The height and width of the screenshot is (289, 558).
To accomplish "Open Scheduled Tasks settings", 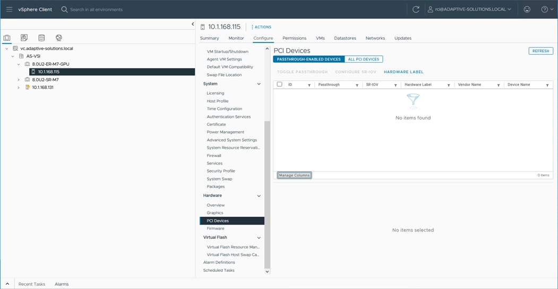I will (x=219, y=270).
